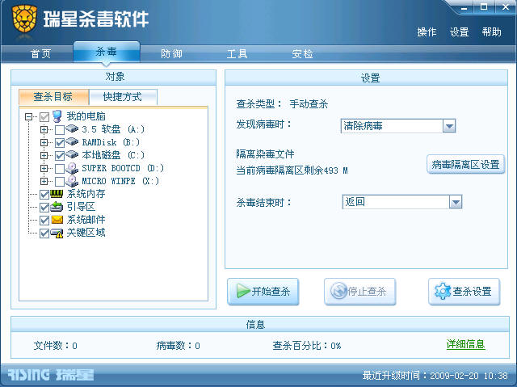The image size is (517, 387).
Task: Switch to the 首页 tab
Action: [x=40, y=54]
